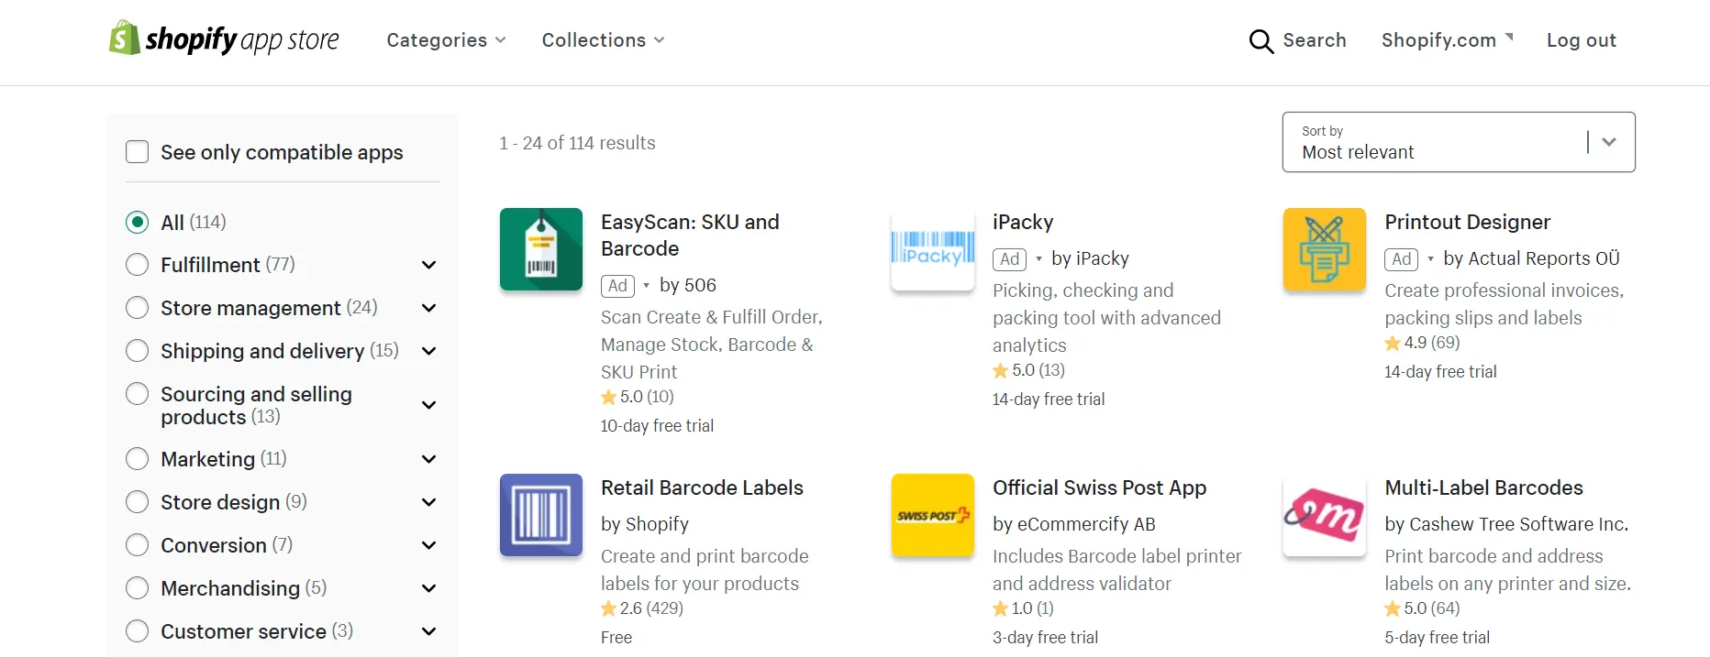Viewport: 1710px width, 657px height.
Task: Select the All (114) radio button
Action: pos(138,223)
